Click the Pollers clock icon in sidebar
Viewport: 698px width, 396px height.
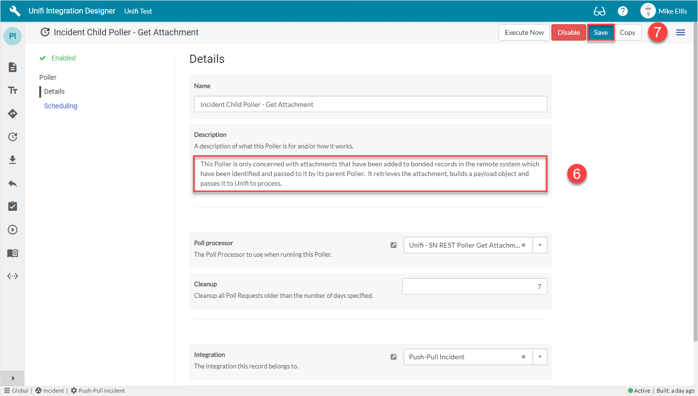coord(12,137)
